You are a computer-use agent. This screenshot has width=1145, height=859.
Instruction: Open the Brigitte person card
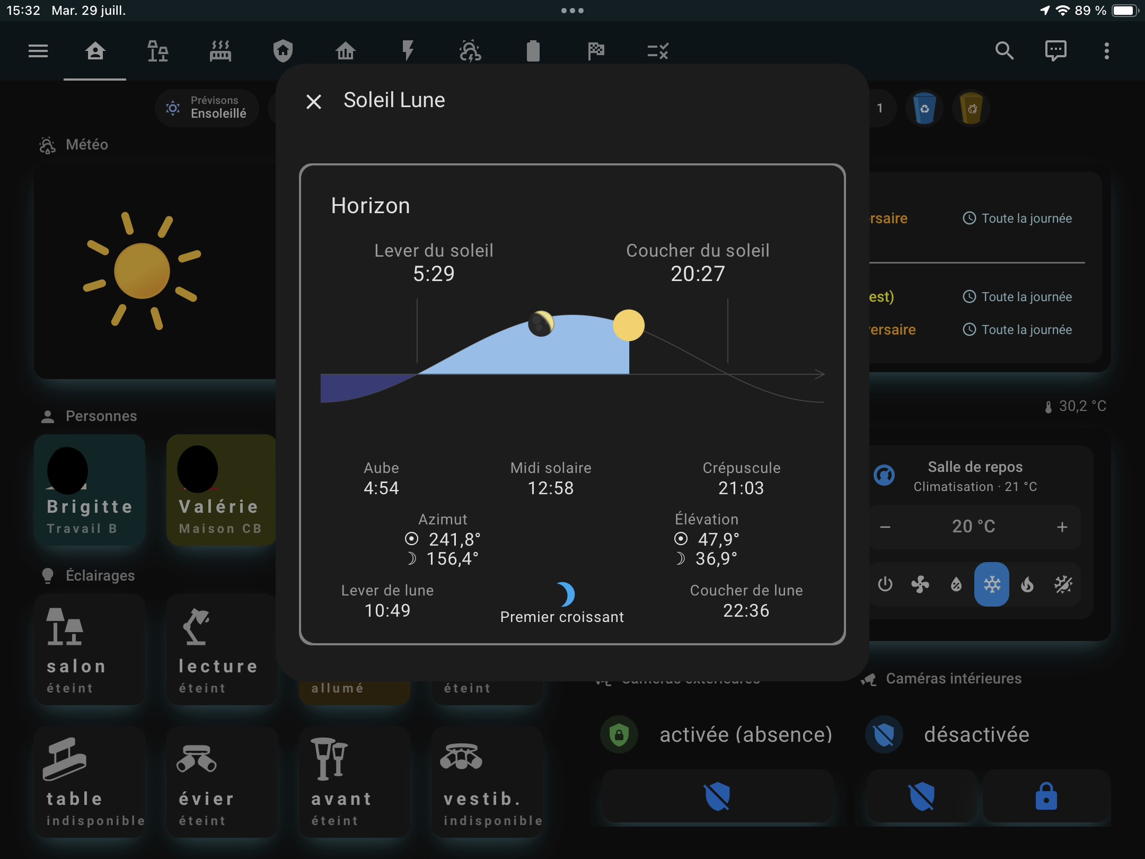click(90, 489)
